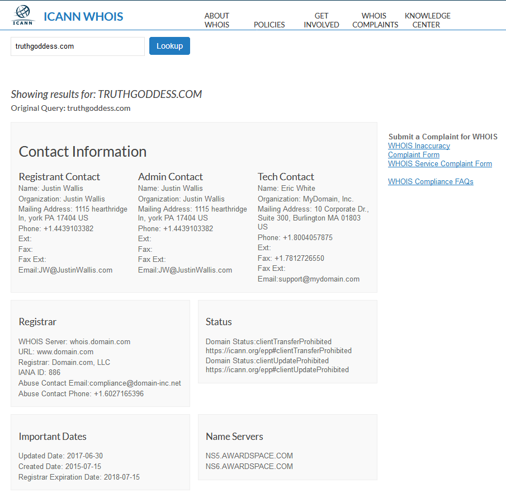Image resolution: width=506 pixels, height=497 pixels.
Task: Click the blue Lookup button
Action: pyautogui.click(x=169, y=46)
